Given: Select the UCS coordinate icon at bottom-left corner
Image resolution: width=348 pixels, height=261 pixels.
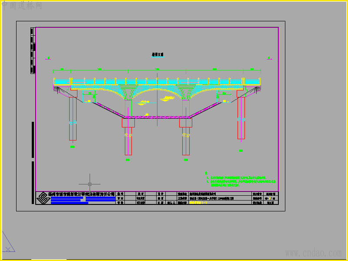Looking at the screenshot, I should [8, 242].
